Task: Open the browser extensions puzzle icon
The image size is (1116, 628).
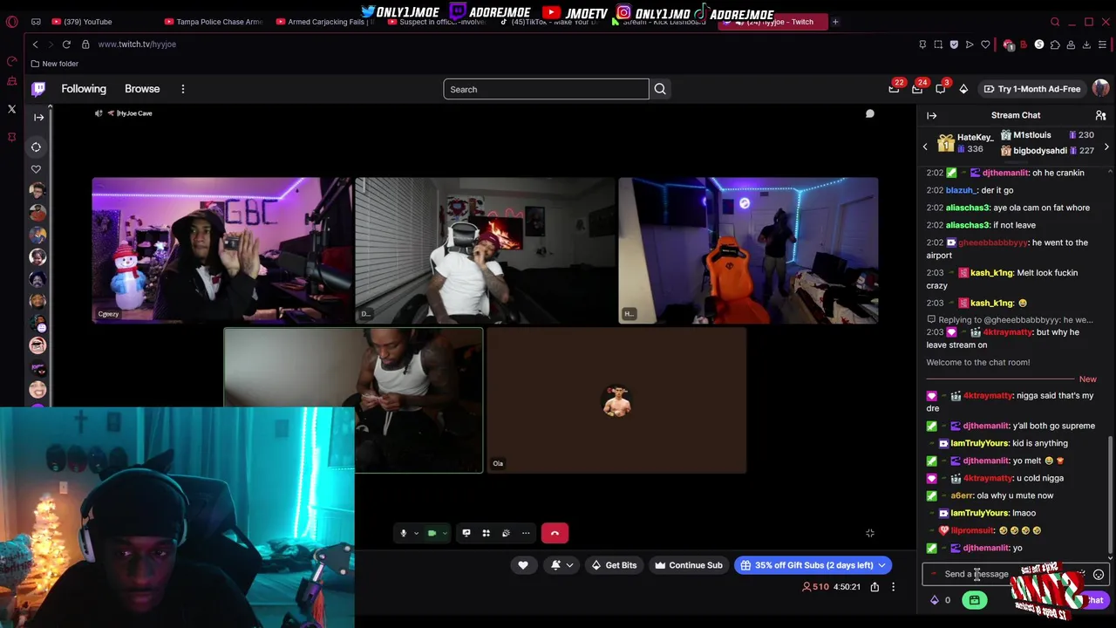Action: [x=1055, y=44]
